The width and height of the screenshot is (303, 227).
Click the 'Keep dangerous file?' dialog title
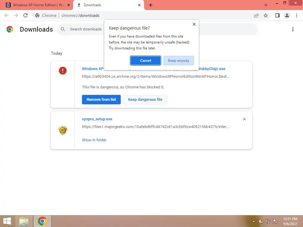(129, 28)
